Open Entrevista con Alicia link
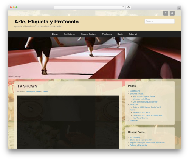Viewport: 189px width, 160px height. click(141, 113)
